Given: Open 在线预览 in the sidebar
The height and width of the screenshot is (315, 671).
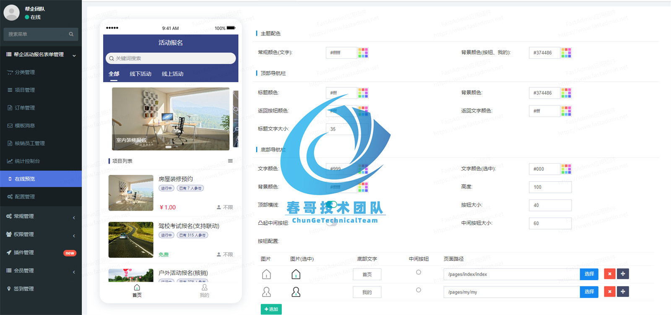Looking at the screenshot, I should 41,179.
